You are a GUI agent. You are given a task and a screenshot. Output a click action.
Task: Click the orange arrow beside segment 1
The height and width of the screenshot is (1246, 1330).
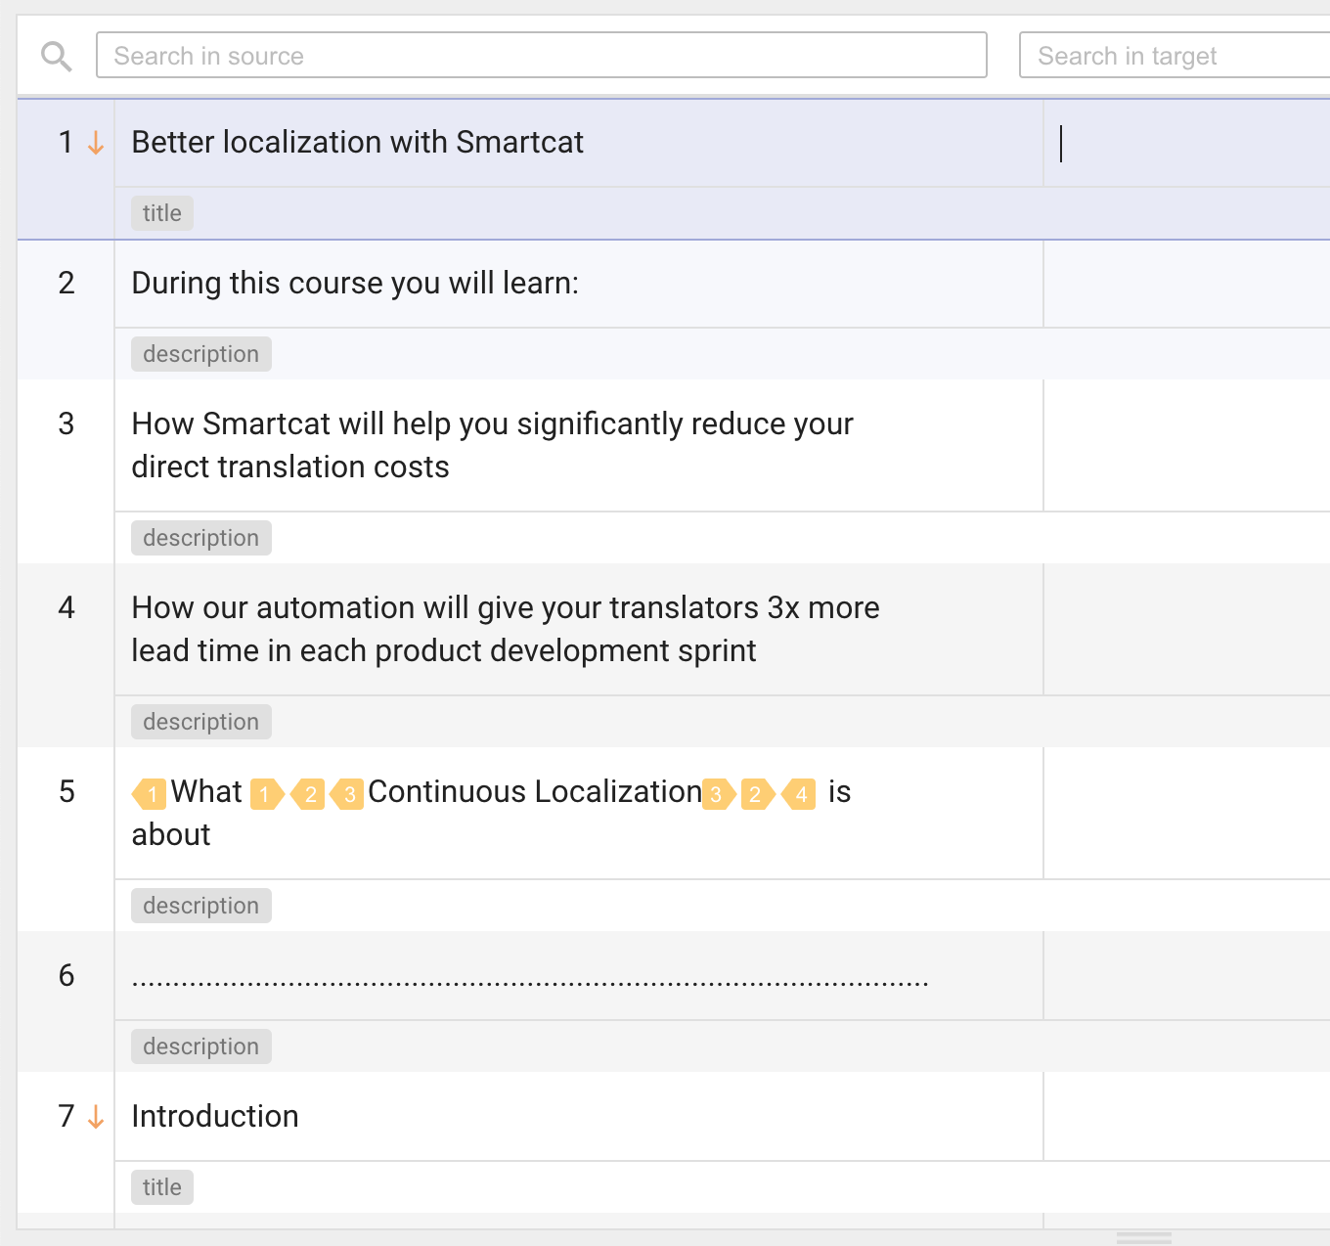coord(96,144)
